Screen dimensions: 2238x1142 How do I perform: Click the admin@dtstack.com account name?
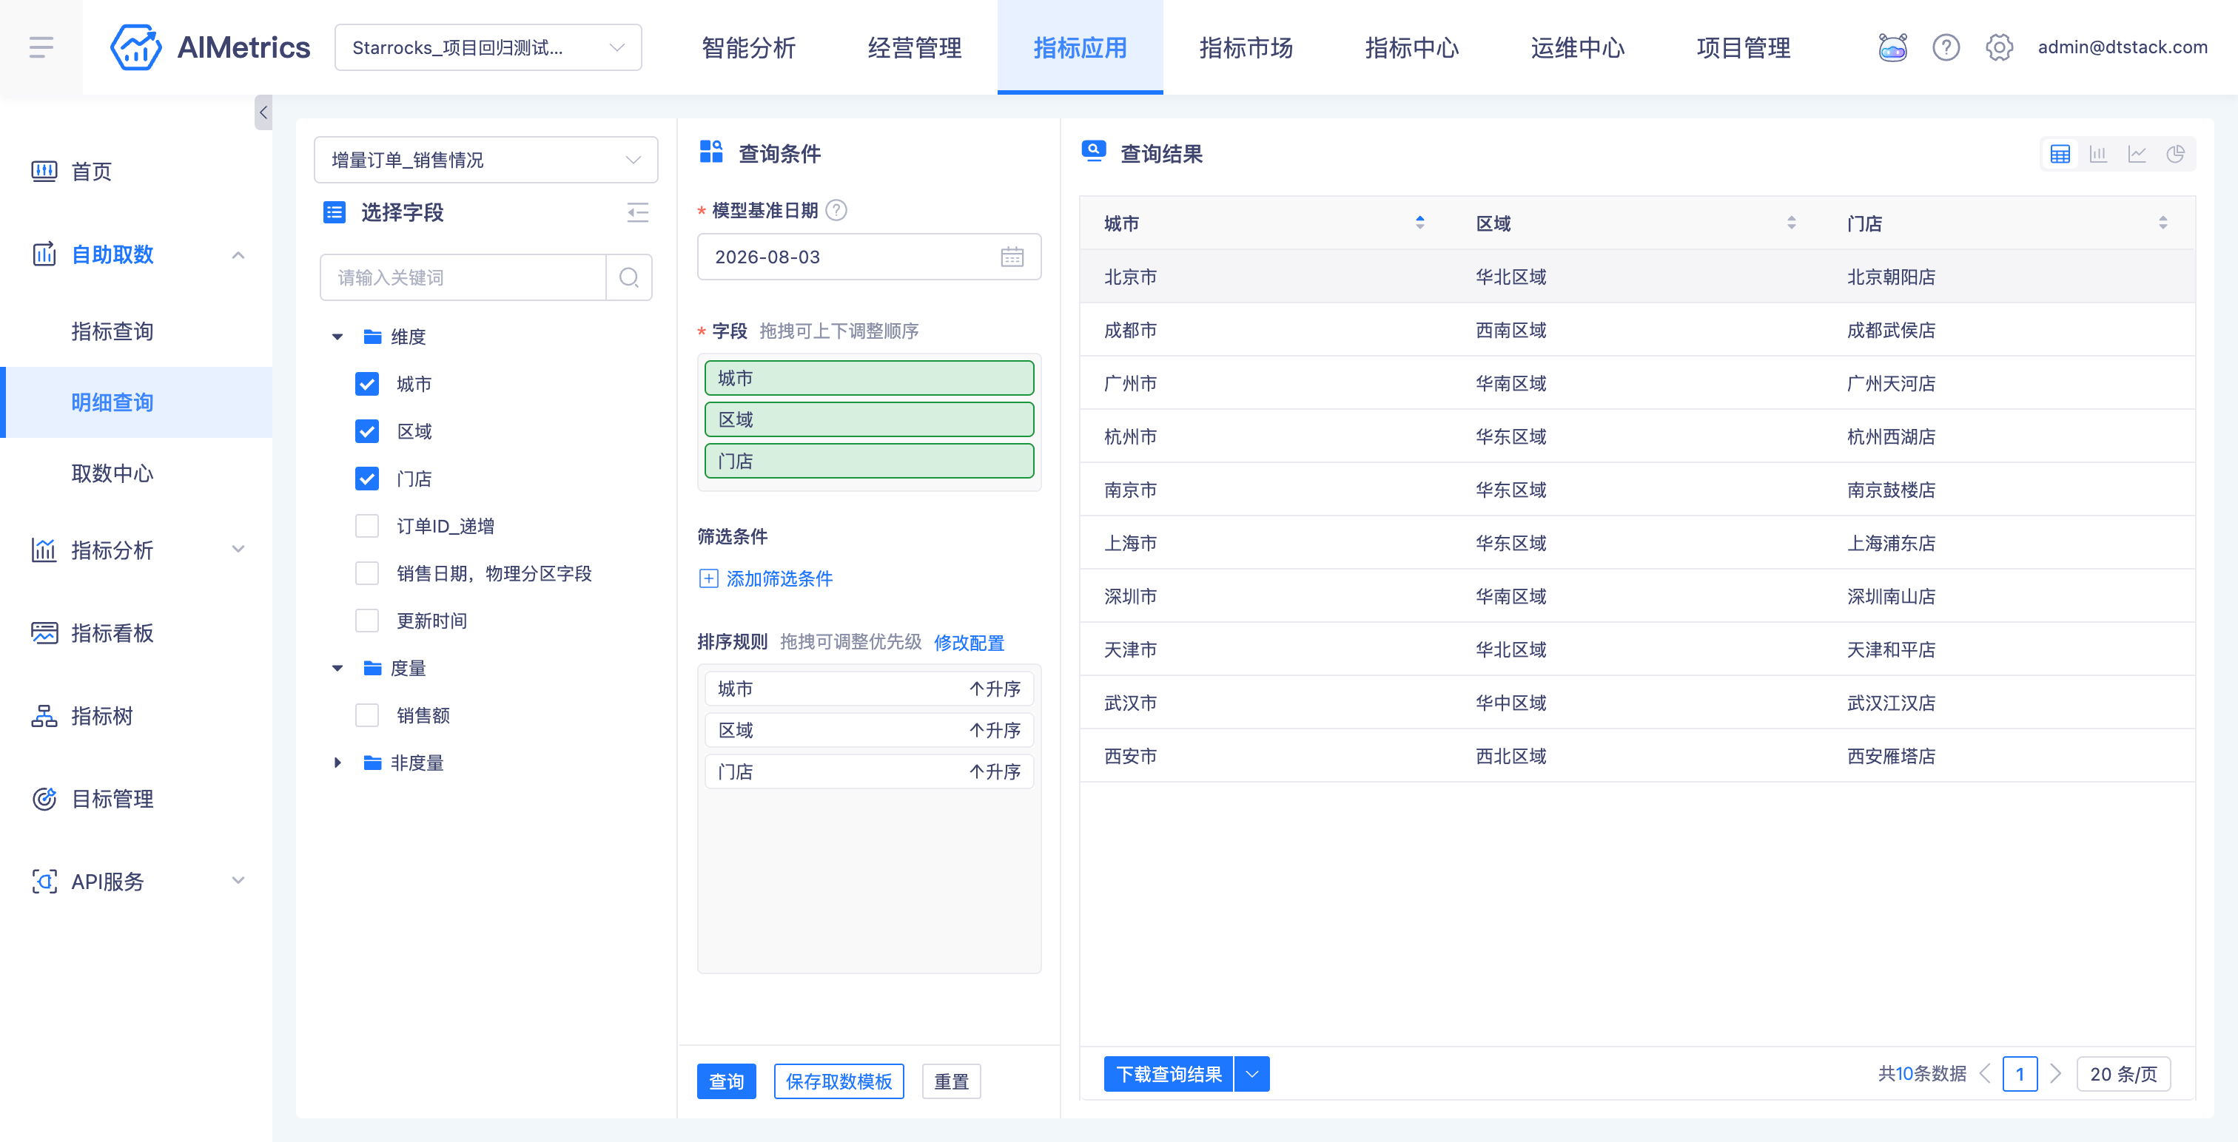click(2123, 47)
